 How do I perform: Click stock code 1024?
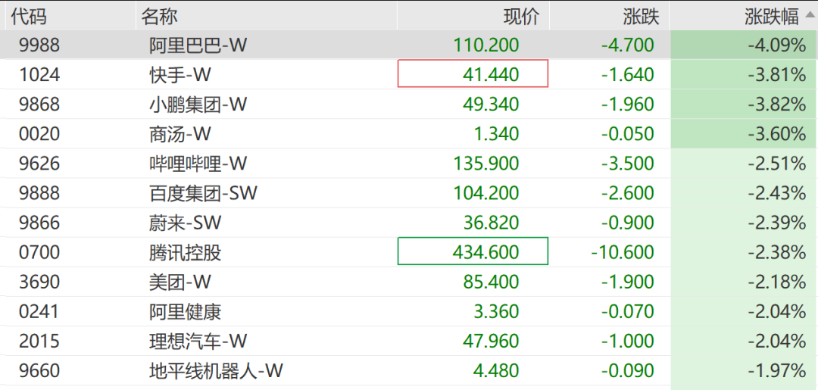(39, 75)
